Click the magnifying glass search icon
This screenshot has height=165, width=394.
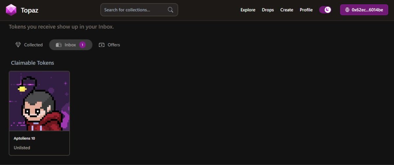(170, 10)
